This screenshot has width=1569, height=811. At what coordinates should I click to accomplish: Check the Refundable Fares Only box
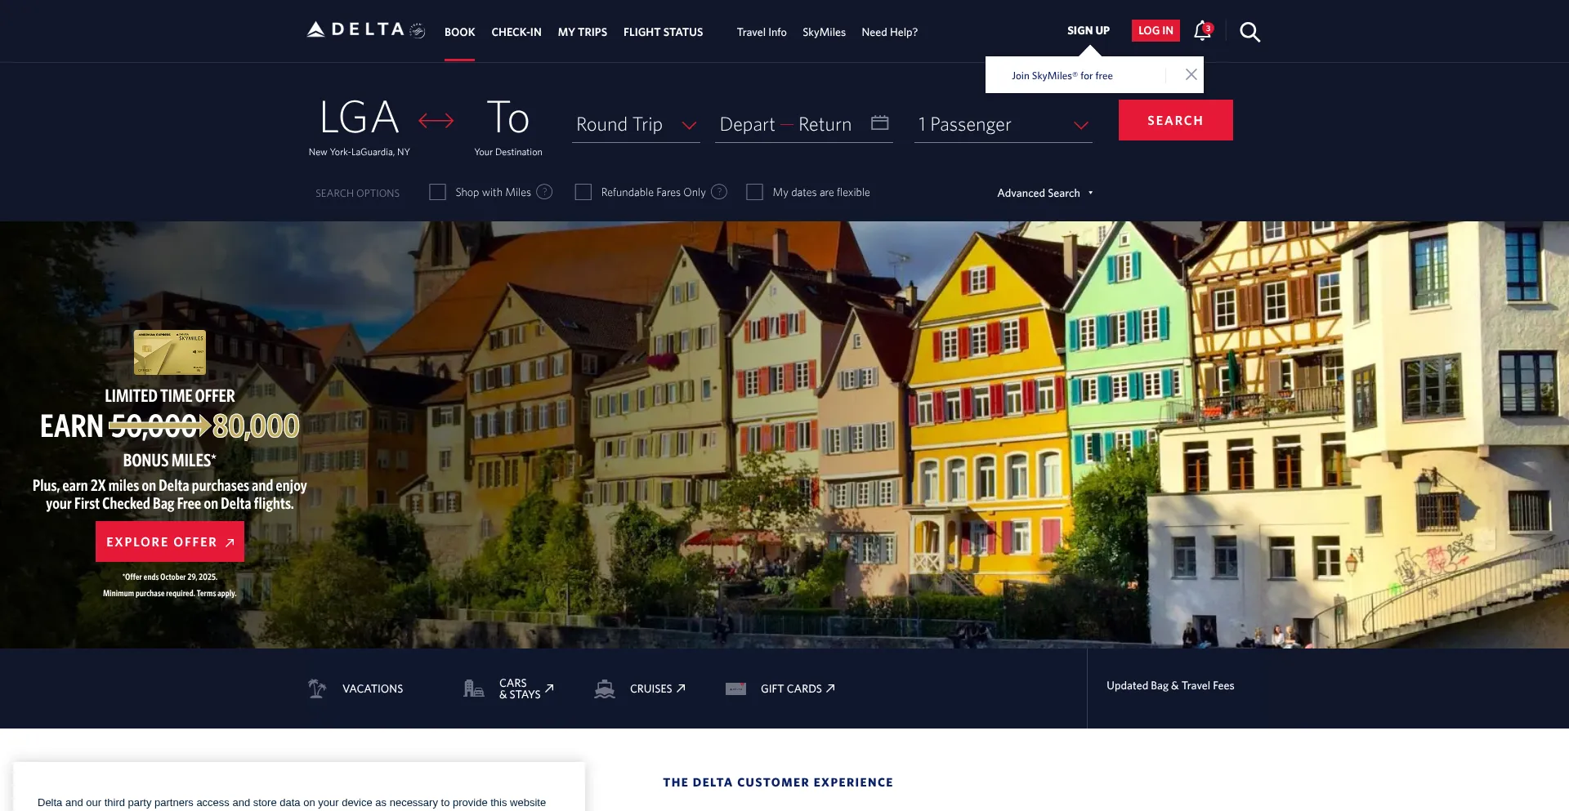point(583,192)
